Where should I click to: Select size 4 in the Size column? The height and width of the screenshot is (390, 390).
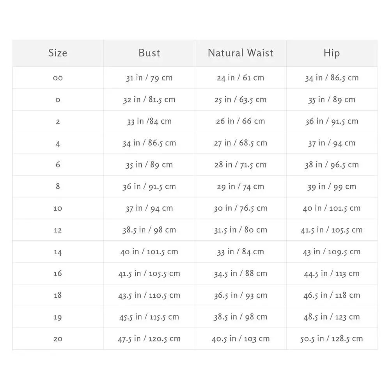(x=58, y=143)
